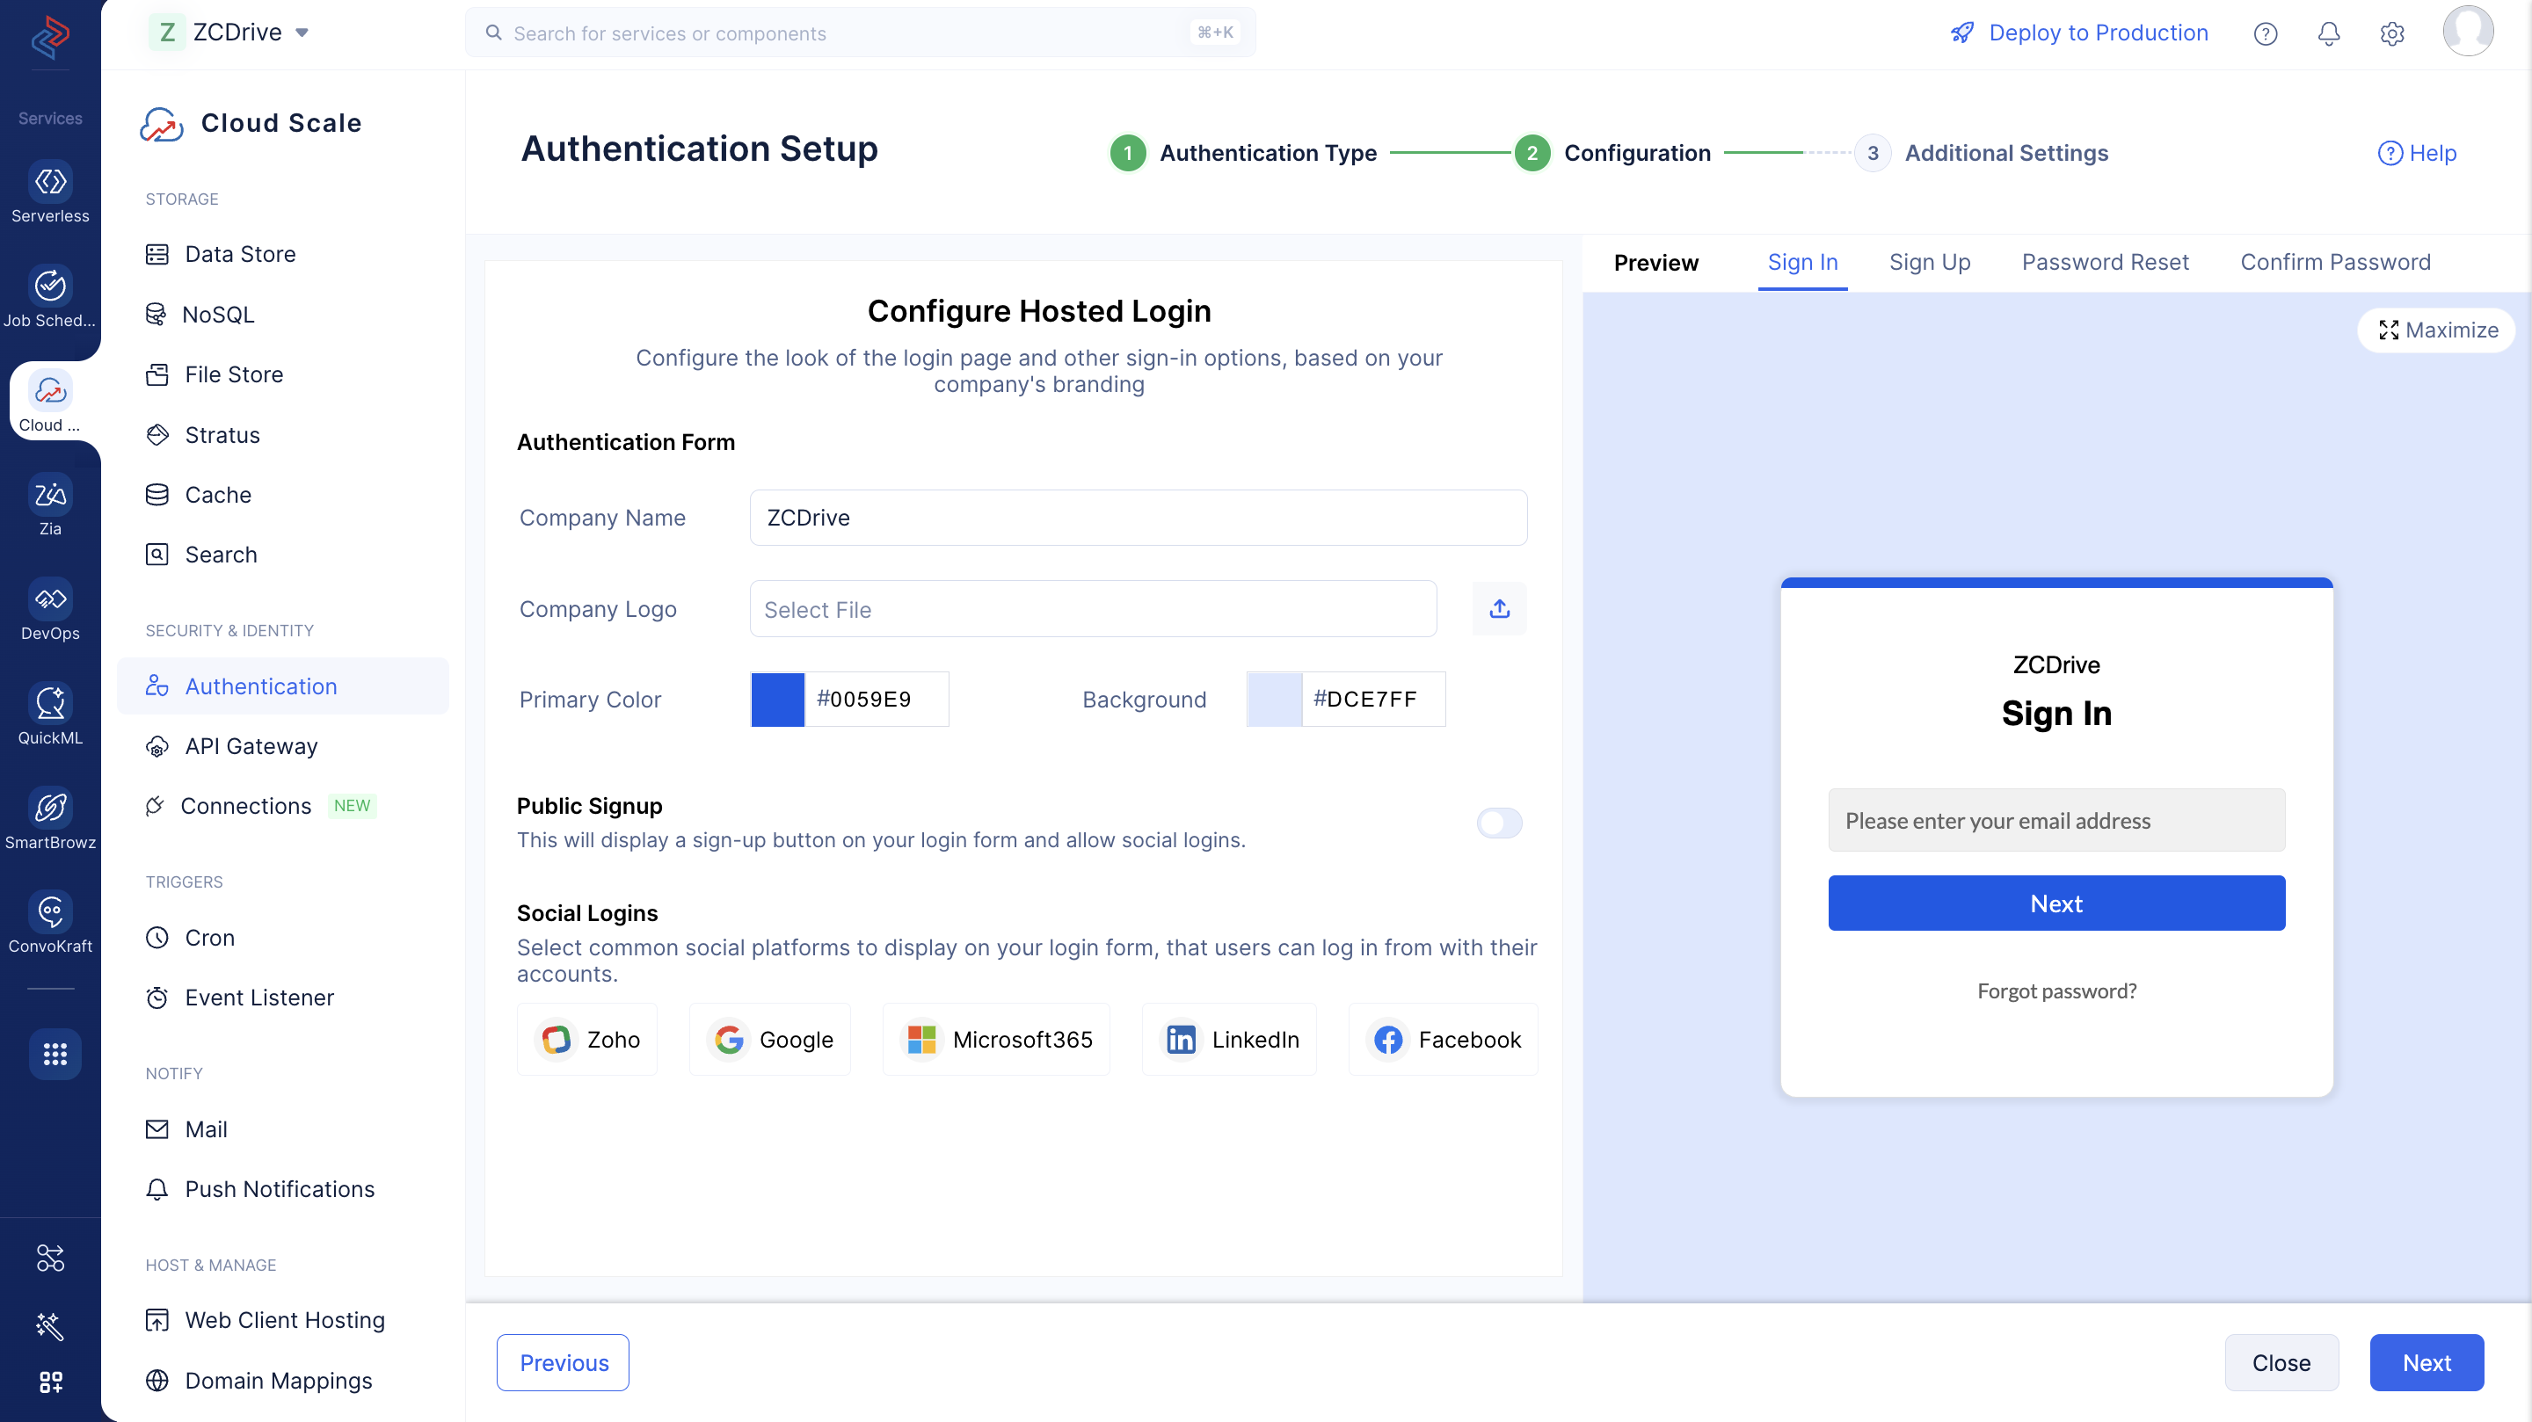
Task: Select the Microsoft365 social login
Action: [997, 1039]
